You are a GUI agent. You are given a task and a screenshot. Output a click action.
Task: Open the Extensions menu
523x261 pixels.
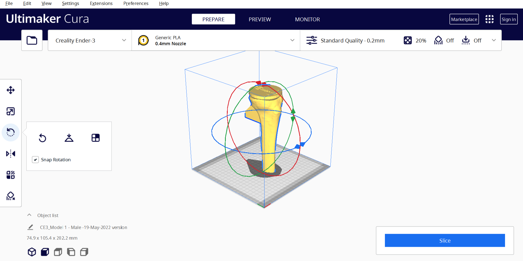[x=101, y=4]
